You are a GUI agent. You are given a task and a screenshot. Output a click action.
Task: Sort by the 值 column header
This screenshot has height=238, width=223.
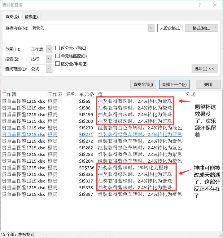point(140,94)
